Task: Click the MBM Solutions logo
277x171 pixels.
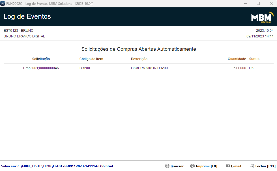Action: (262, 17)
